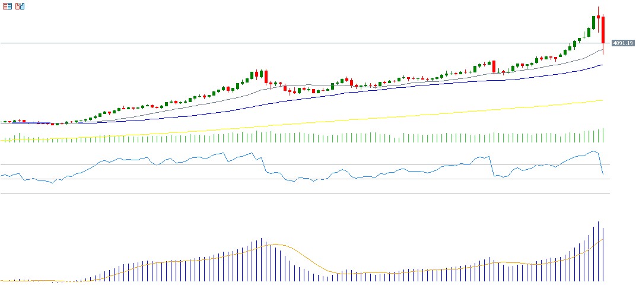Click the long red candle at mid-chart peak
The height and width of the screenshot is (298, 636).
[266, 77]
